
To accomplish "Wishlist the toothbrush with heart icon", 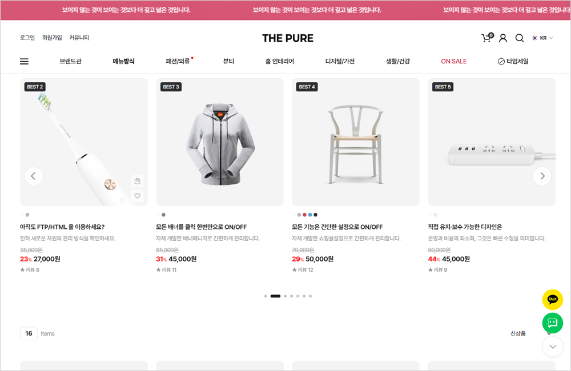I will click(137, 196).
